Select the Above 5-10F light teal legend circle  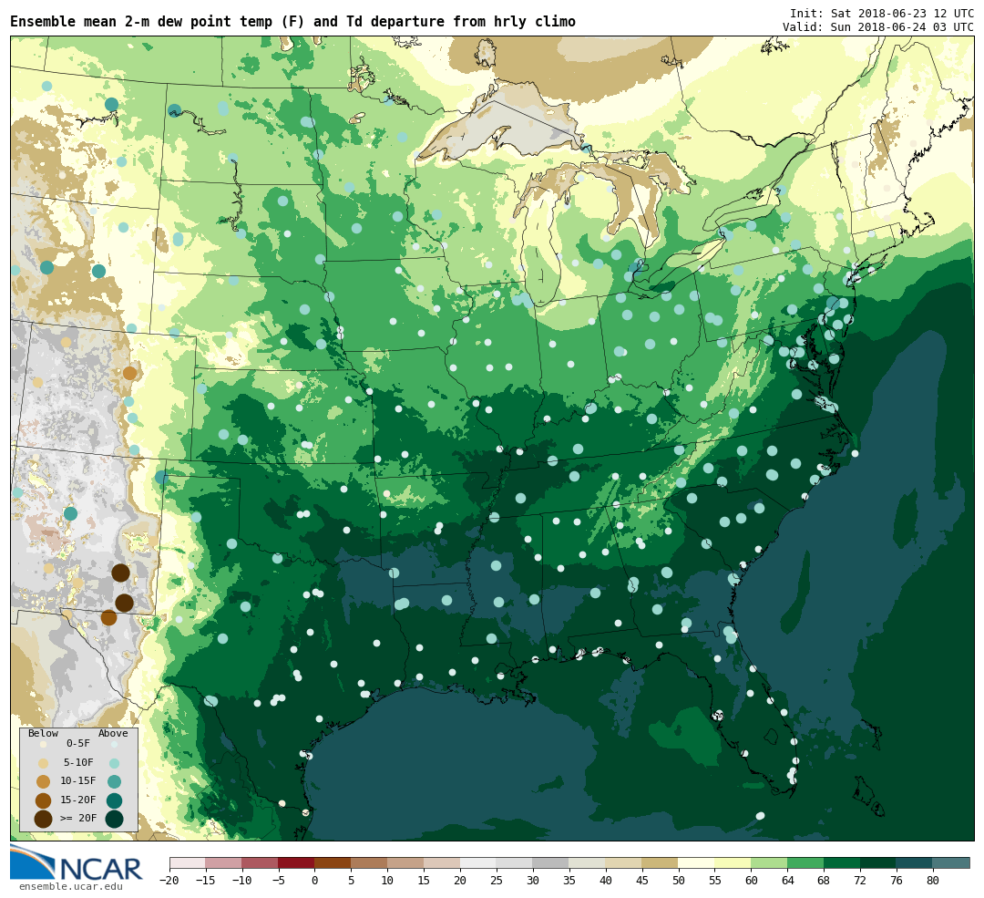point(114,763)
